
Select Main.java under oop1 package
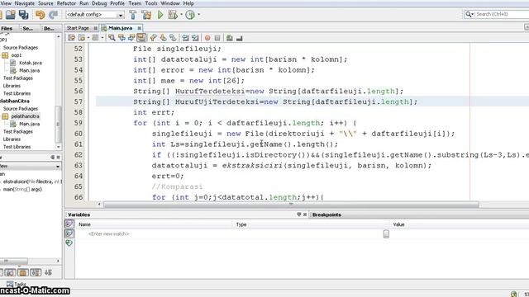coord(30,71)
